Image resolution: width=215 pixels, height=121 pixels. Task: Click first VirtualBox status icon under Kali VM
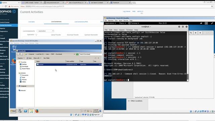point(191,111)
